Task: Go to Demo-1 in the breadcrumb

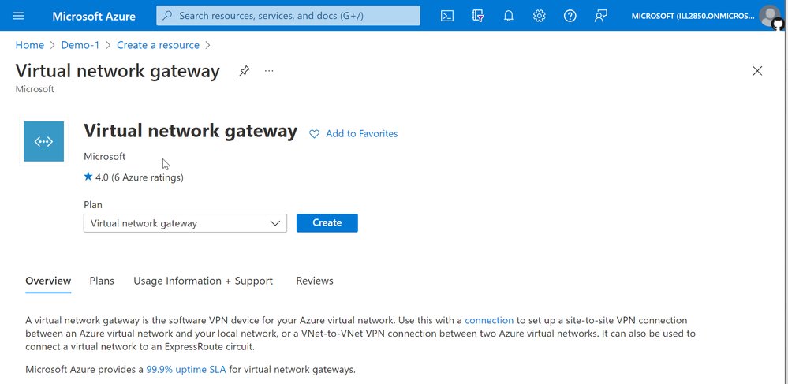Action: tap(80, 45)
